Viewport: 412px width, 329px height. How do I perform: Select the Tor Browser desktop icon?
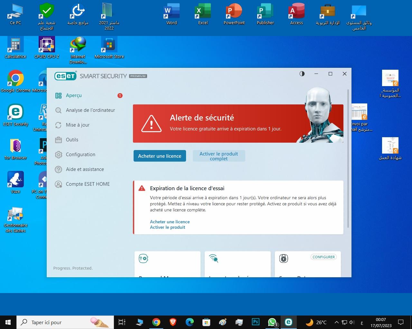tap(15, 149)
